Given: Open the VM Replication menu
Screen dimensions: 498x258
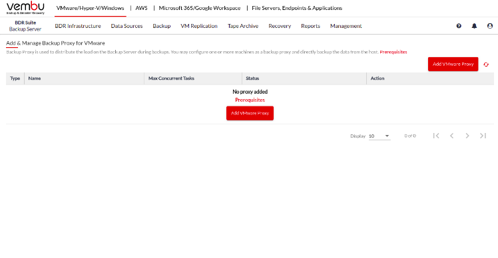Looking at the screenshot, I should point(199,26).
